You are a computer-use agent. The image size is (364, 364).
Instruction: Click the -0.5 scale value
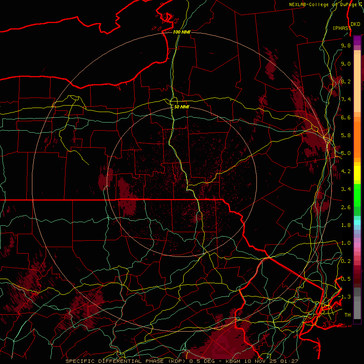pos(345,279)
